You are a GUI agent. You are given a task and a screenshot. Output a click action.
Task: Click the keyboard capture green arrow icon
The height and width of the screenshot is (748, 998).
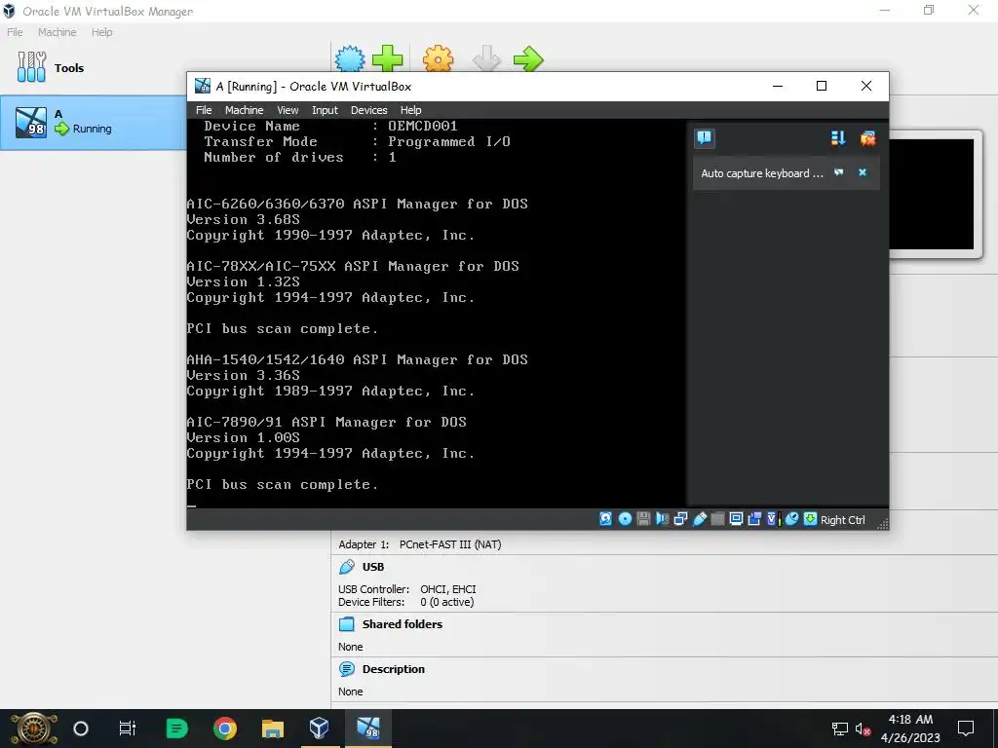(810, 519)
